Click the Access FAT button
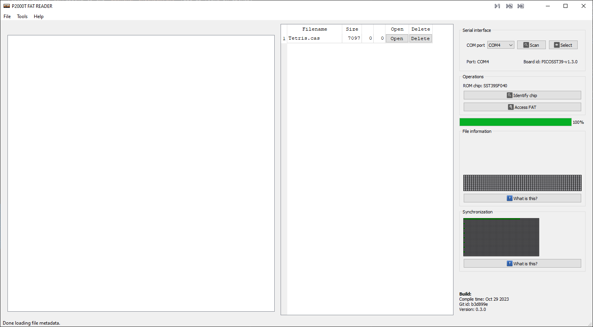 pyautogui.click(x=522, y=107)
